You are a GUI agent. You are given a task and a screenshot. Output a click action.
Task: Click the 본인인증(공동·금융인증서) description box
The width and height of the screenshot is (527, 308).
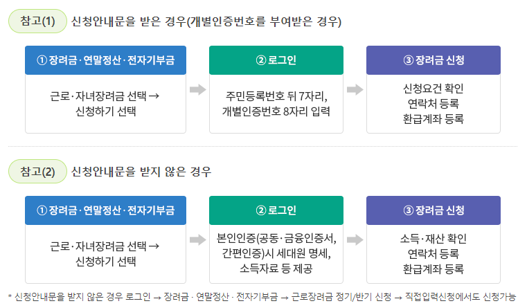276,253
